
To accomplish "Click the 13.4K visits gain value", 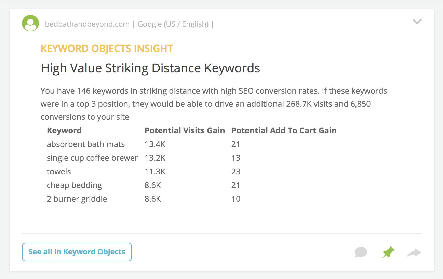I will coord(155,144).
